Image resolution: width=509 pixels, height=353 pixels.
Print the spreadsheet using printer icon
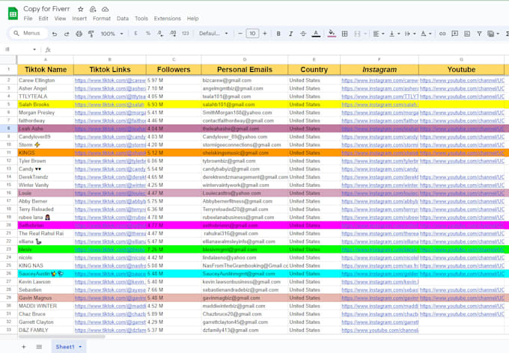tap(79, 34)
